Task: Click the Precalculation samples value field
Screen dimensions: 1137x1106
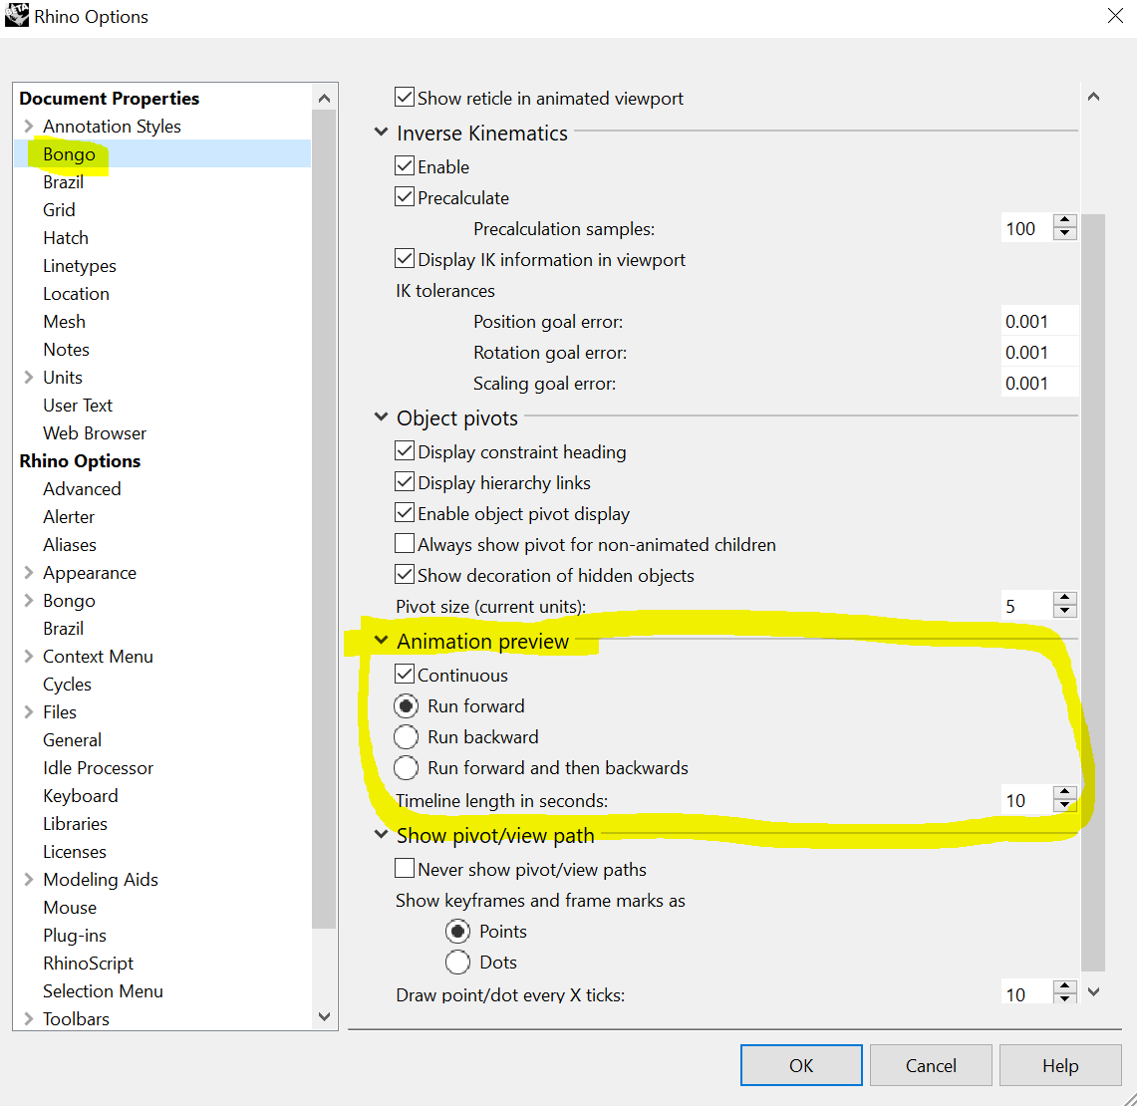Action: tap(1026, 228)
